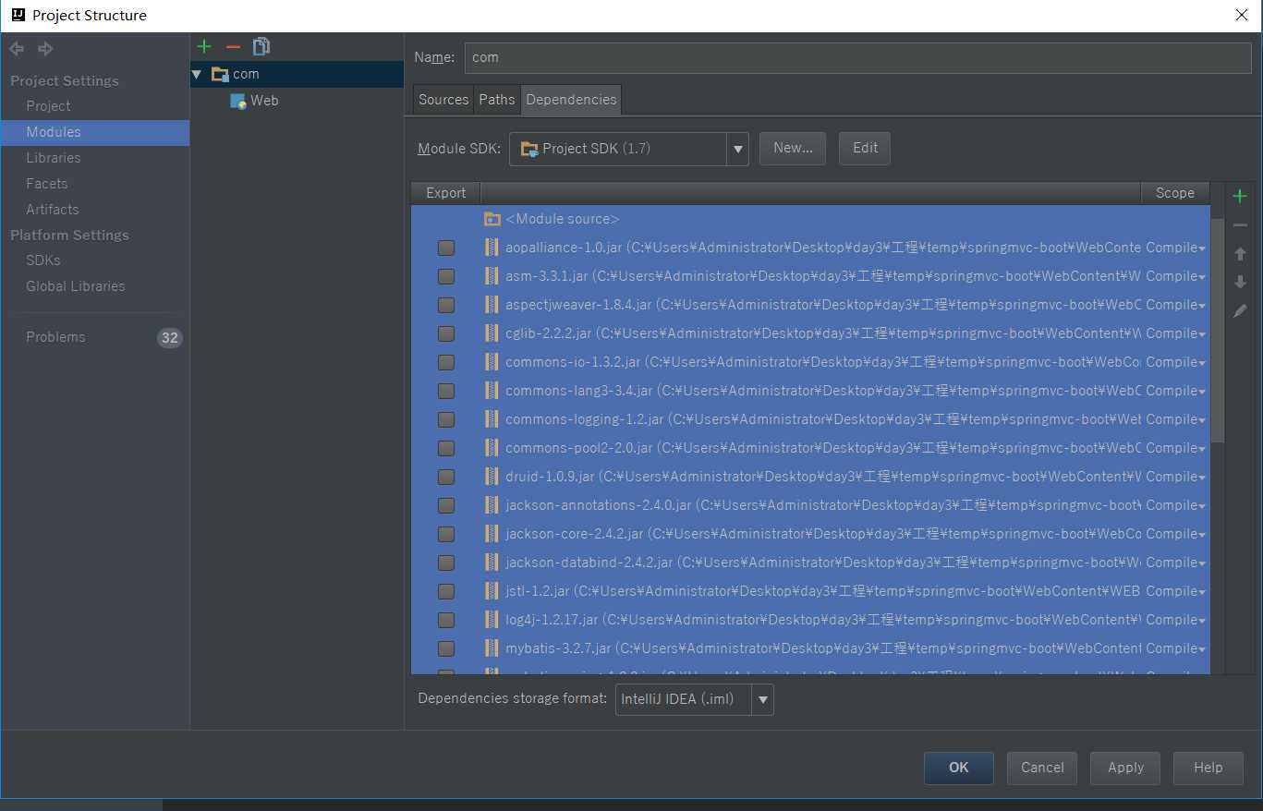Open Problems entry showing 32
1263x811 pixels.
94,337
